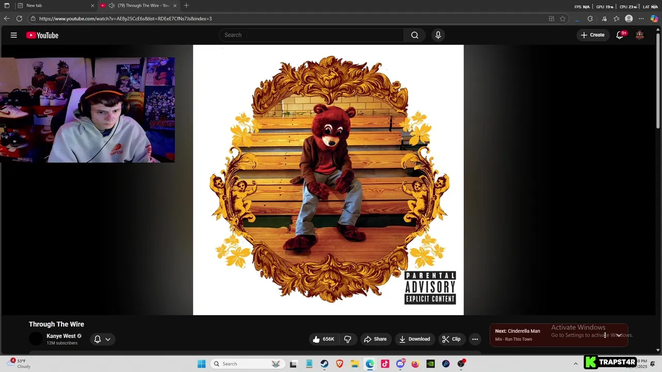Share the video
The image size is (662, 372).
[375, 339]
